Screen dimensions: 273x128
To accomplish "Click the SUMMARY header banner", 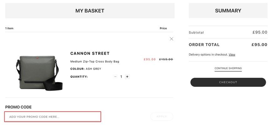I will pyautogui.click(x=228, y=11).
